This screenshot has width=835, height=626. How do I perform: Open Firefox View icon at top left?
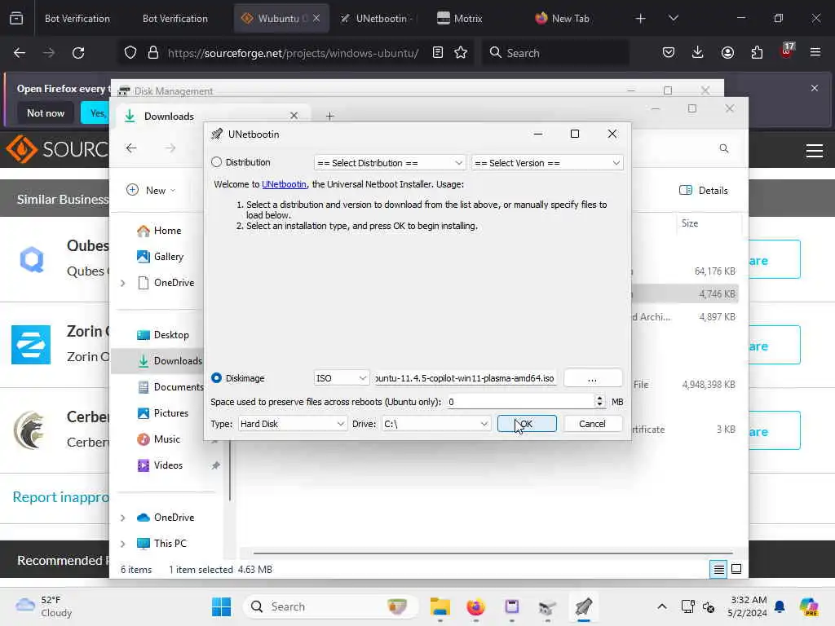(x=16, y=19)
